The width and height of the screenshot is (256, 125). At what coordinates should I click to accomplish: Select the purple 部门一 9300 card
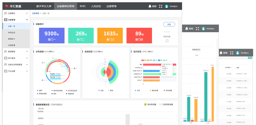click(x=52, y=35)
